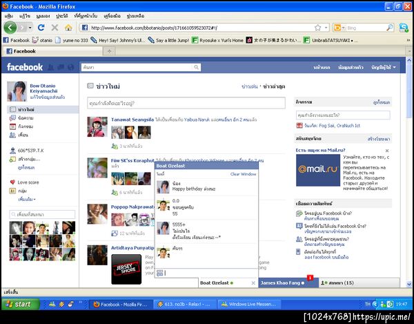Expand the more dropdown under Love score
The height and width of the screenshot is (324, 414).
(x=27, y=199)
